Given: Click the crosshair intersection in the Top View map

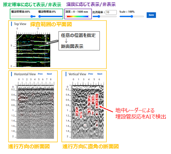Looking at the screenshot, I should [45, 44].
